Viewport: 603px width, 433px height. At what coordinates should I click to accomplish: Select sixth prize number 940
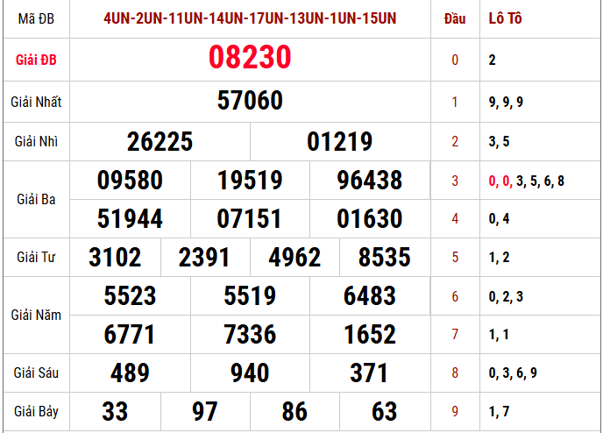(250, 373)
